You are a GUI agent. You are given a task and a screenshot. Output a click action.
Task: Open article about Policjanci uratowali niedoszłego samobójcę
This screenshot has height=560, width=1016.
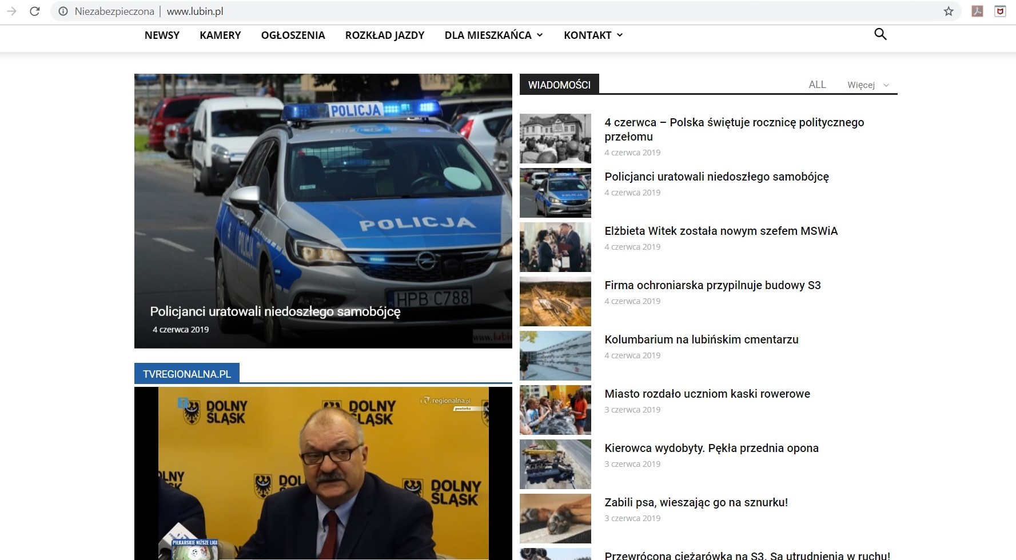point(716,177)
